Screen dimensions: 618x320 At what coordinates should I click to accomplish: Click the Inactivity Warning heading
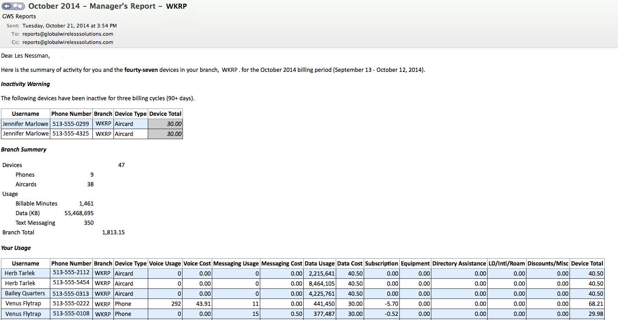click(26, 84)
